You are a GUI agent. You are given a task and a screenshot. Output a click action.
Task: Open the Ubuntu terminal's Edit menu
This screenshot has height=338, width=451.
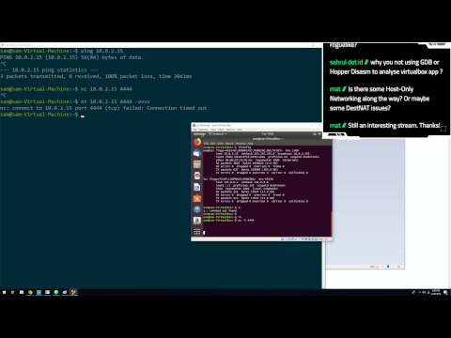pyautogui.click(x=213, y=144)
